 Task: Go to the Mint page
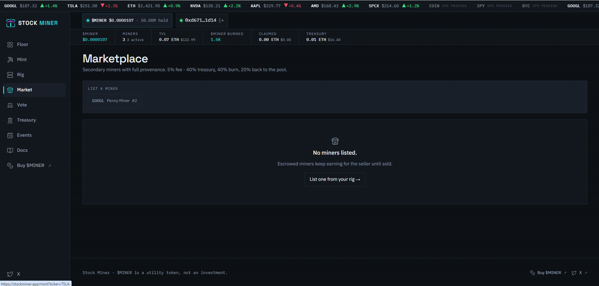coord(34,59)
